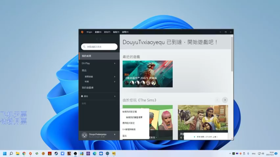Focus the search games input field

point(99,47)
